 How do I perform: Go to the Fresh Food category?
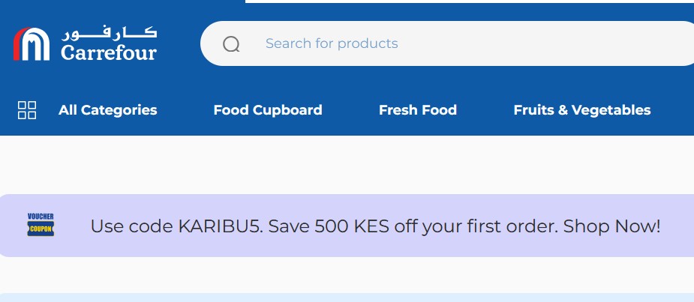click(x=418, y=110)
